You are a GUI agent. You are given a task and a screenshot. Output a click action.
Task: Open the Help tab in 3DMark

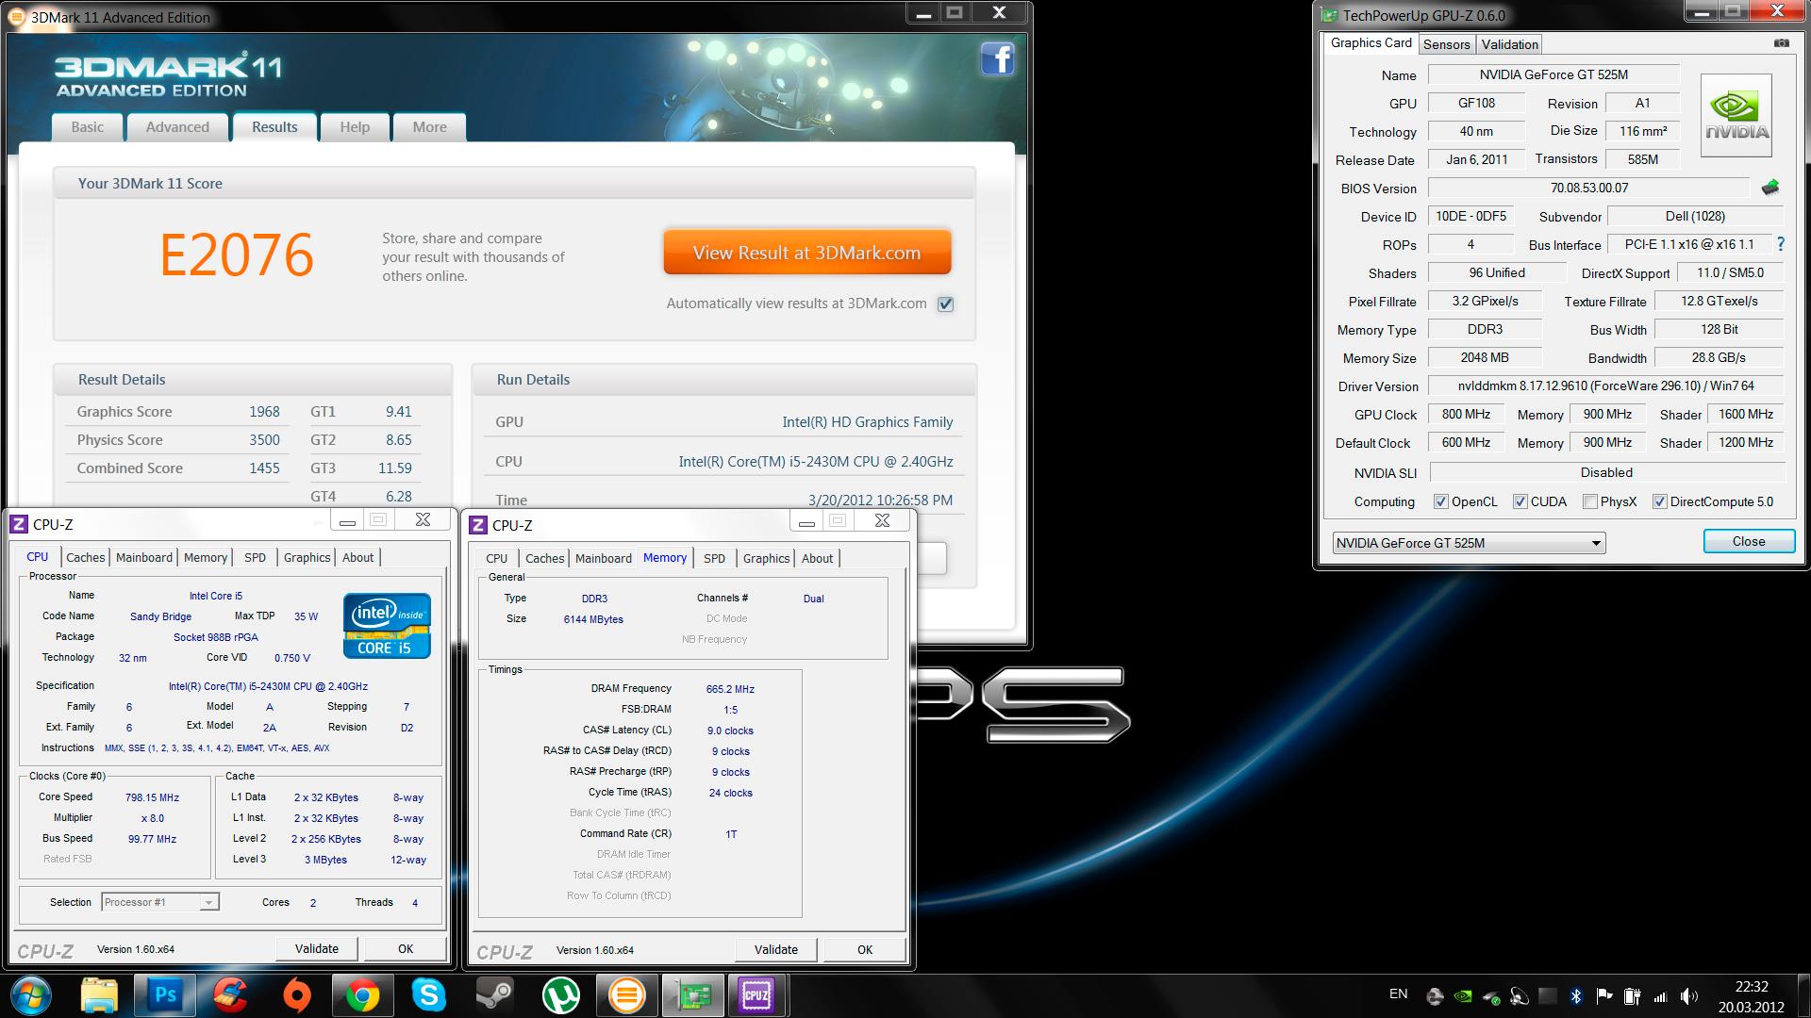(x=355, y=127)
